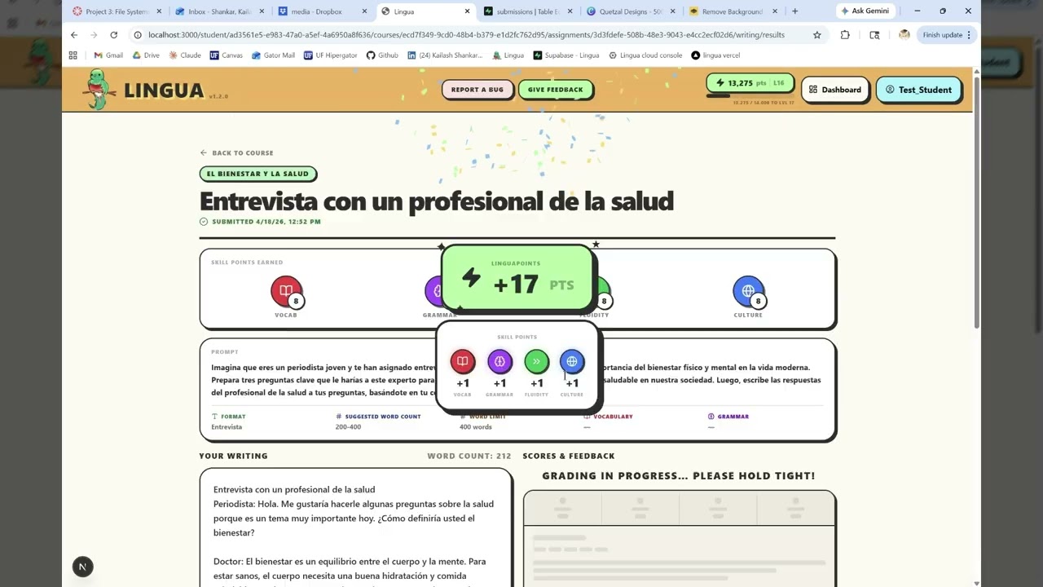Open the Gator Mail bookmark
Viewport: 1043px width, 587px height.
[x=273, y=55]
